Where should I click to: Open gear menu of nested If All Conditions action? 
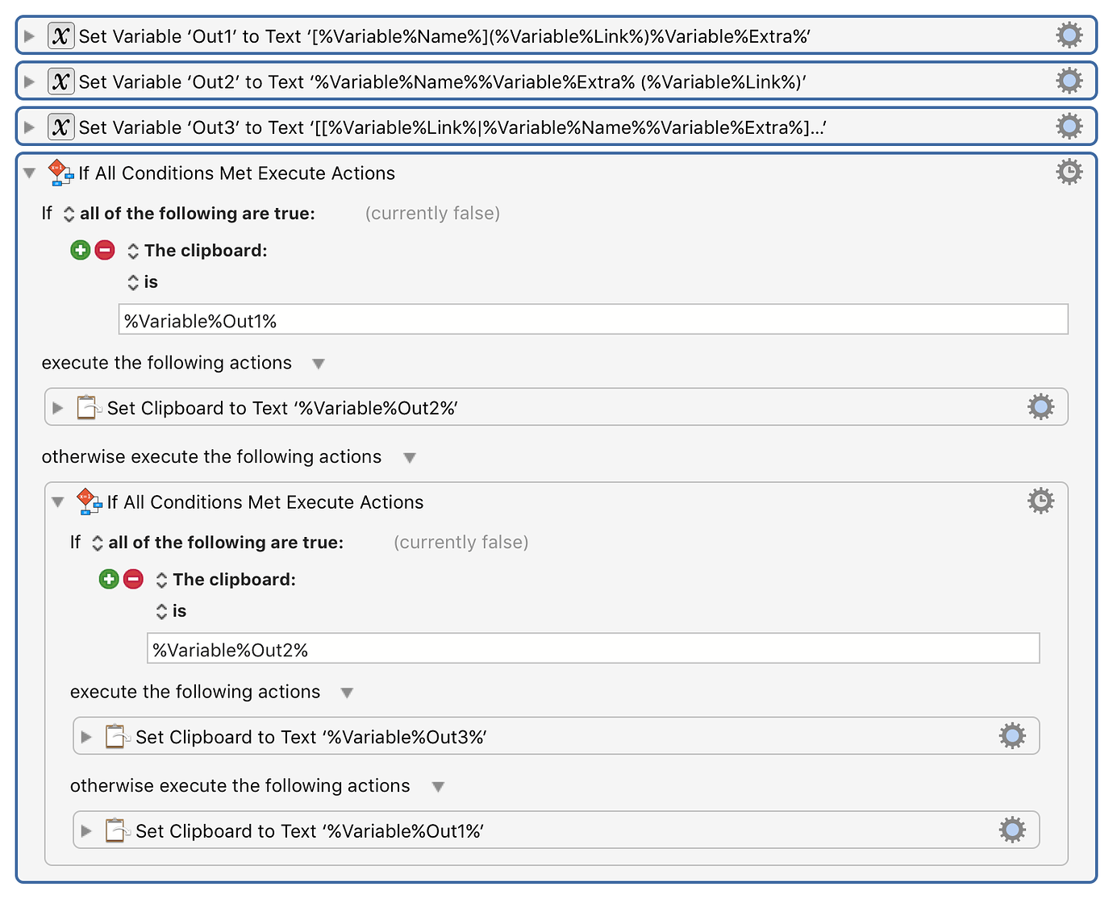(1040, 501)
